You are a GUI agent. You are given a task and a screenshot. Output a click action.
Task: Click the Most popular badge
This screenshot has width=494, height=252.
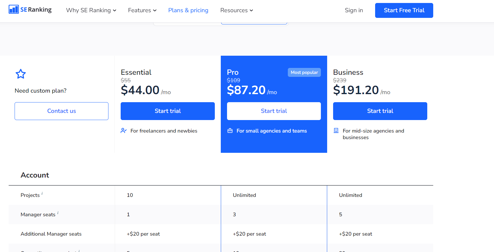tap(304, 72)
